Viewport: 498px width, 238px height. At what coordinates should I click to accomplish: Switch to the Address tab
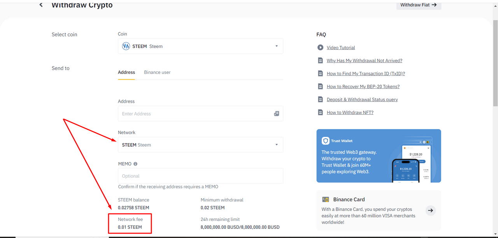[126, 72]
